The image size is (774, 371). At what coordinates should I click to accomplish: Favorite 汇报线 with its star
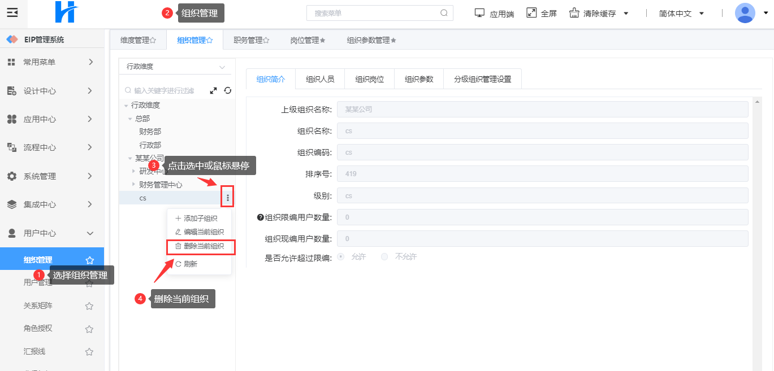pos(89,352)
